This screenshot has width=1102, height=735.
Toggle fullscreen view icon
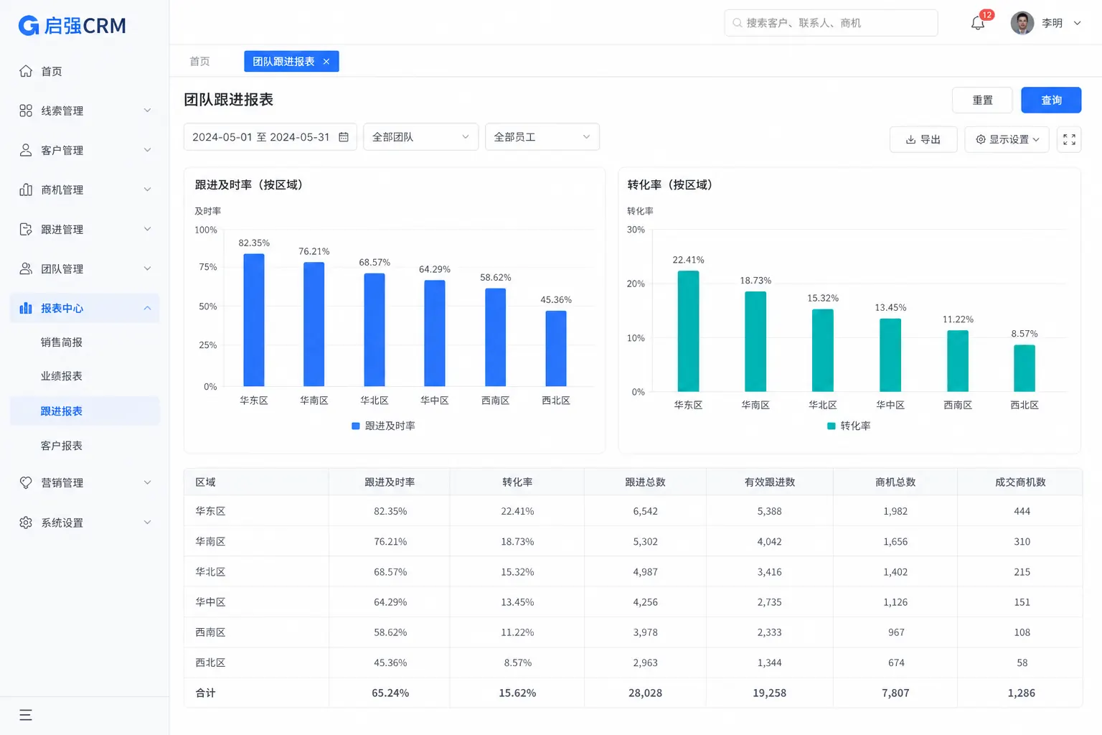coord(1069,139)
